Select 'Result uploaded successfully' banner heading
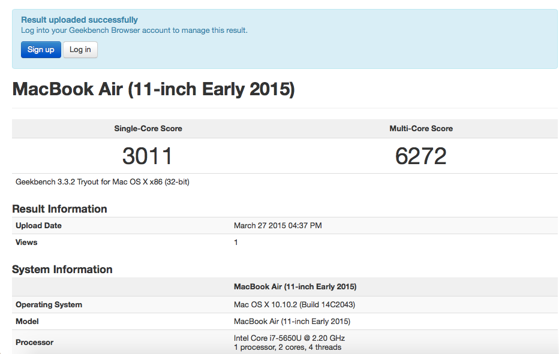 click(79, 20)
